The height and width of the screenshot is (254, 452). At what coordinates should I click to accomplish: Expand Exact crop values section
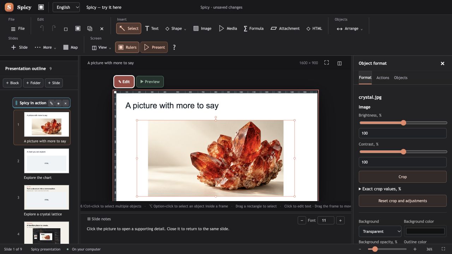pyautogui.click(x=380, y=189)
